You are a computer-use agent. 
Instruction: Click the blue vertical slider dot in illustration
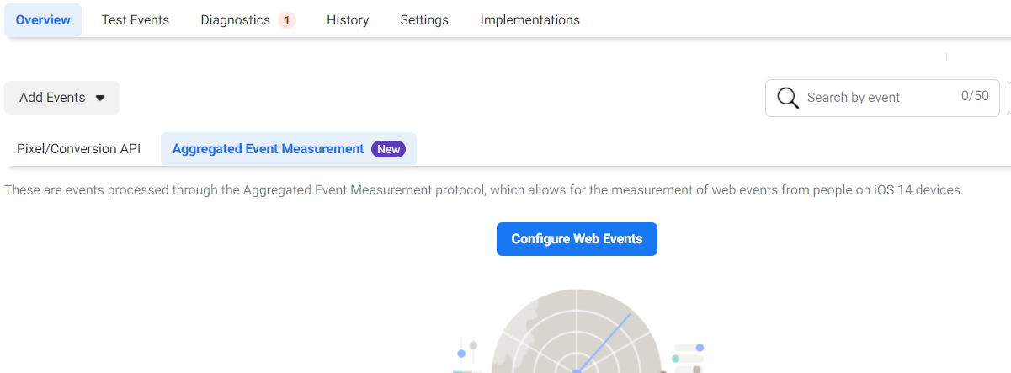point(461,354)
